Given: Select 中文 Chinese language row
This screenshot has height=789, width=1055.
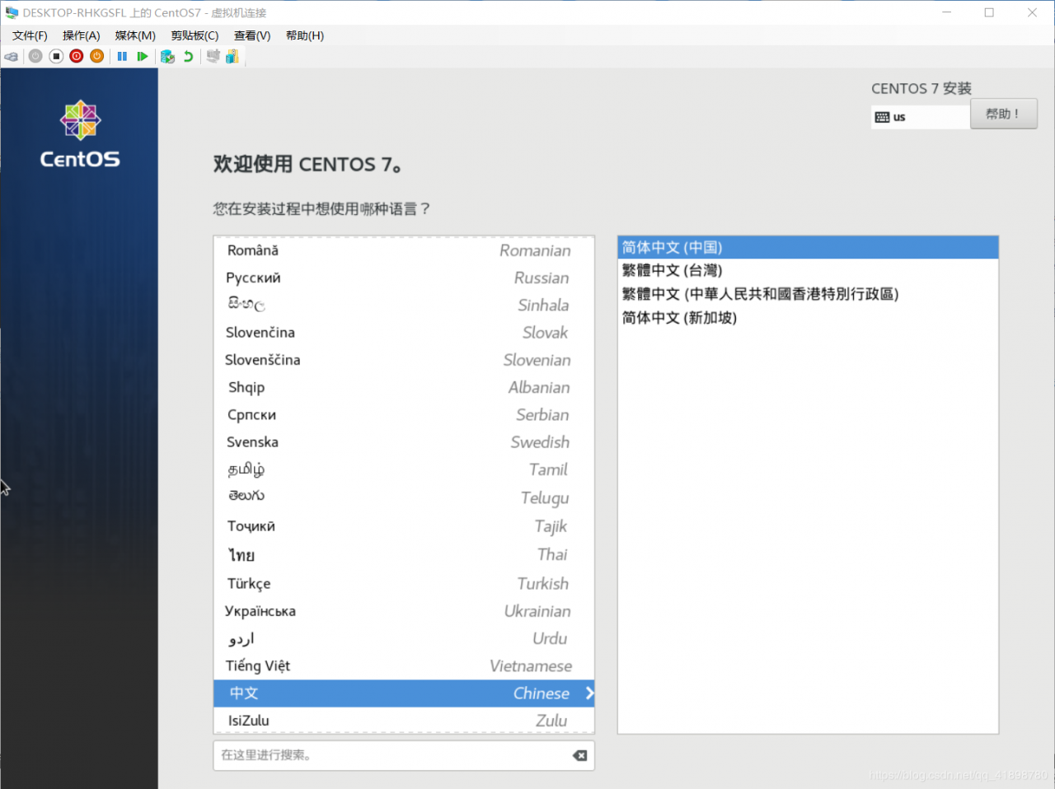Looking at the screenshot, I should pos(404,693).
